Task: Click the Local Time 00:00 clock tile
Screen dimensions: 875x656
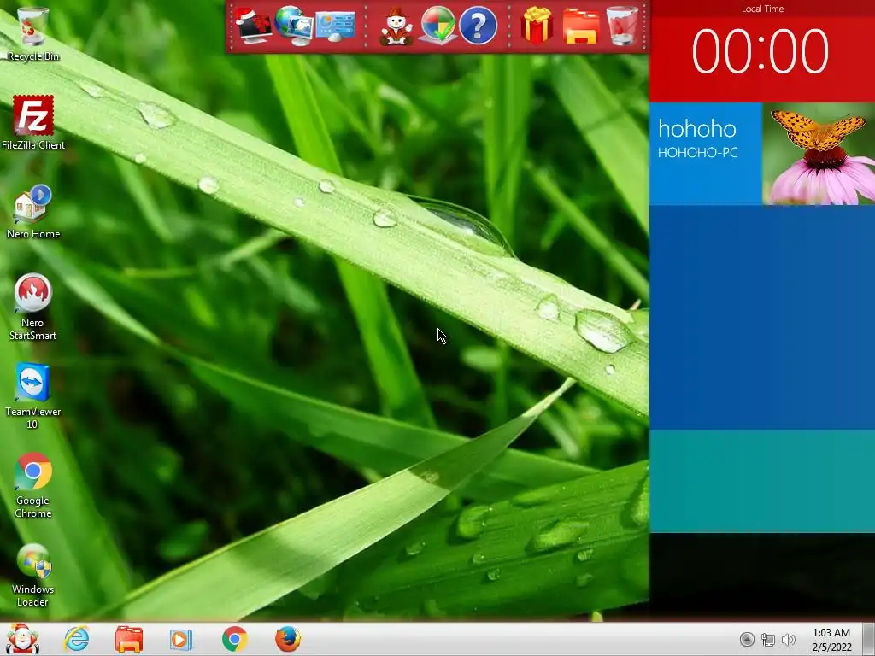Action: coord(762,51)
